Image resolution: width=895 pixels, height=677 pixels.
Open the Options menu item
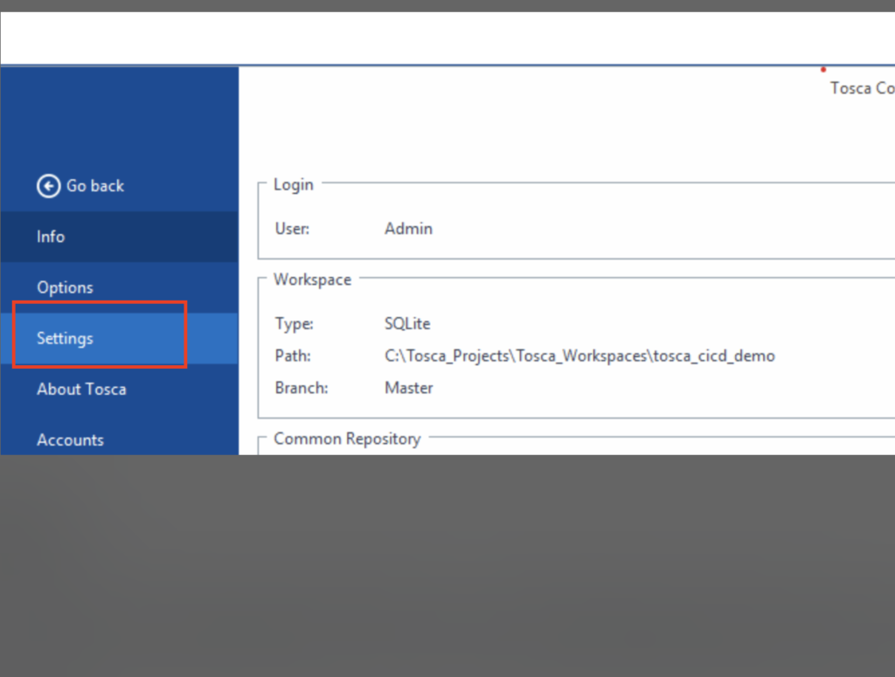119,287
